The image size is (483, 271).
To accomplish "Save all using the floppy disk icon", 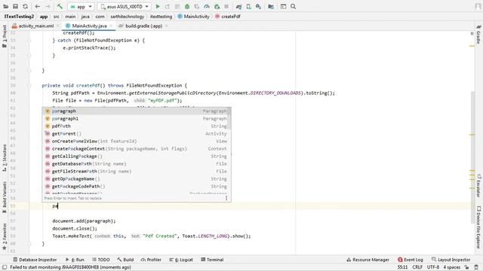I will pyautogui.click(x=15, y=7).
